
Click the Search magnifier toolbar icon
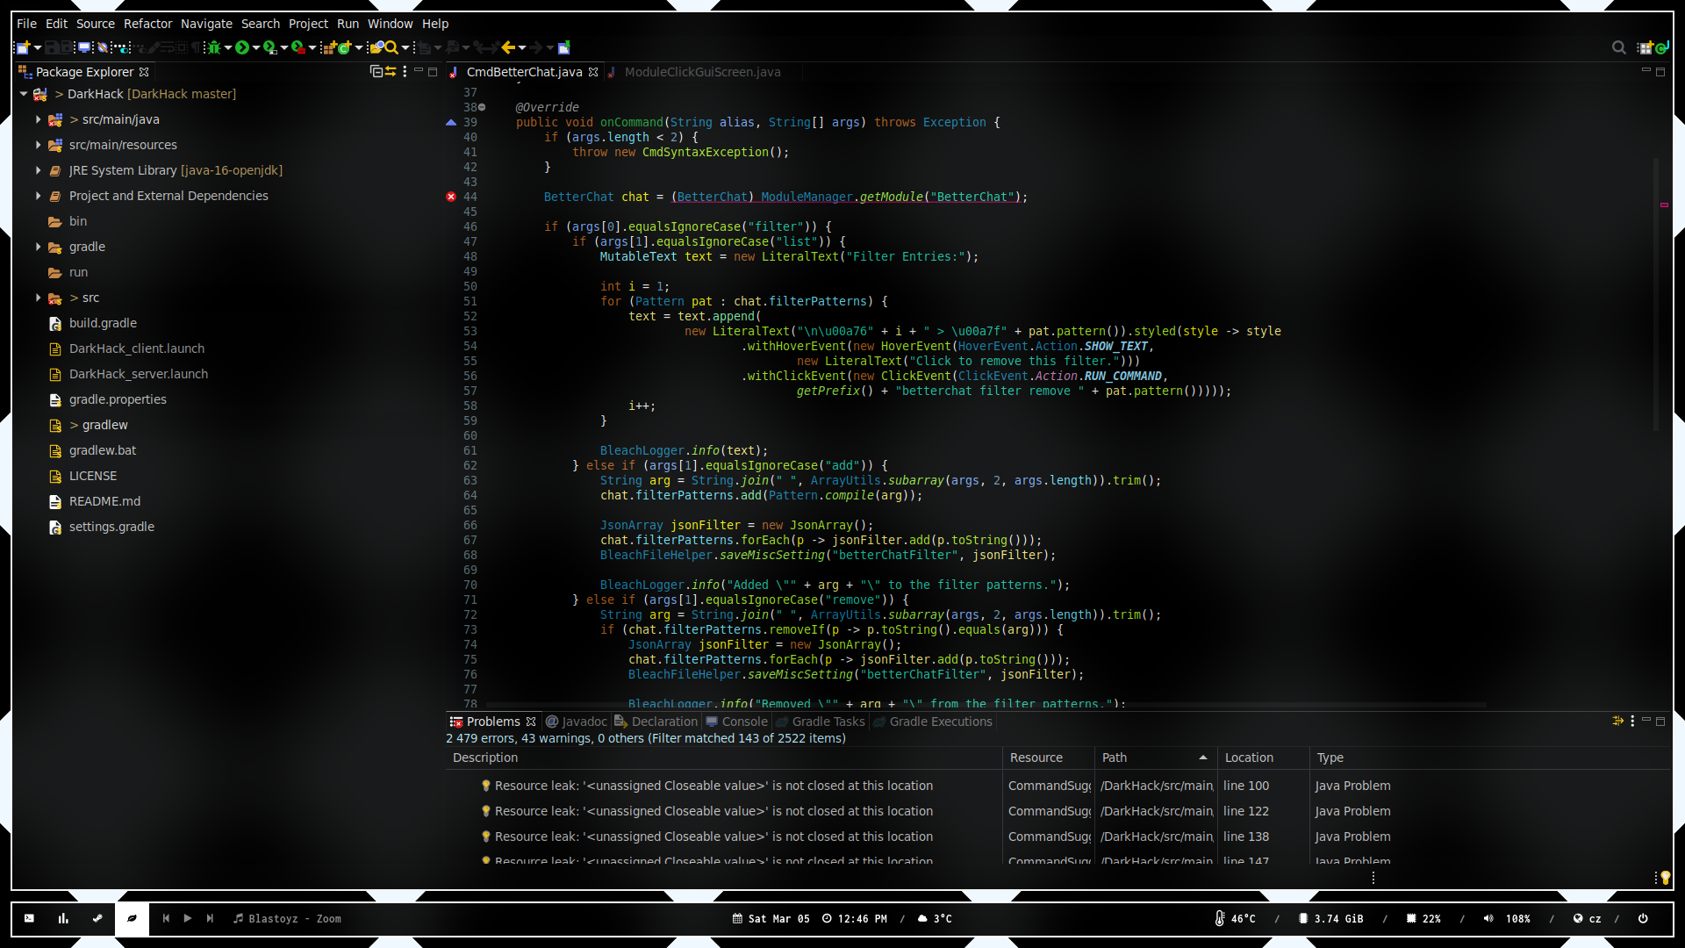click(391, 47)
